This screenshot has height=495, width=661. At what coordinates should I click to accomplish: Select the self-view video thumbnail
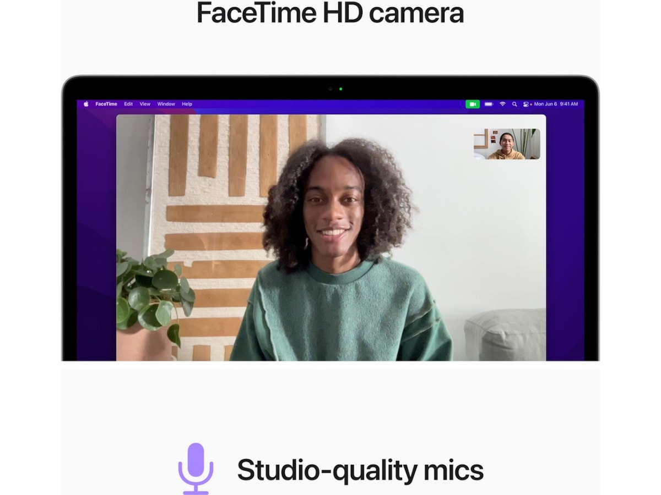(x=507, y=144)
